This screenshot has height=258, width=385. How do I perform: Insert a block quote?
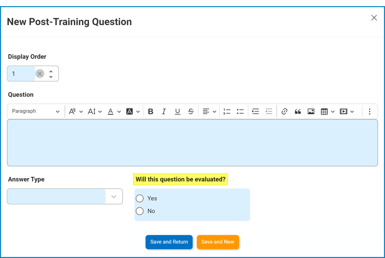point(297,111)
